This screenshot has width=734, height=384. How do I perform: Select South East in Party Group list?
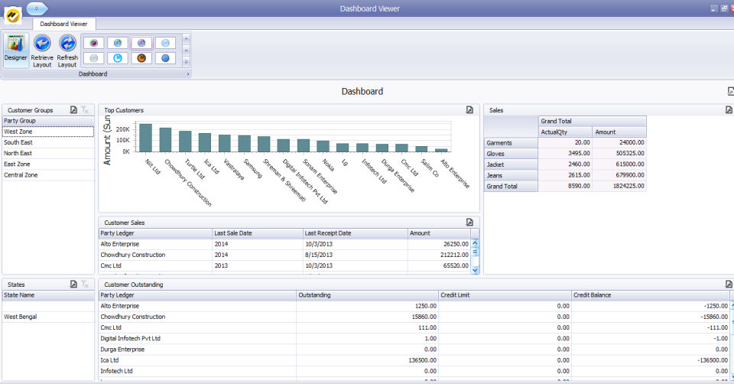click(x=18, y=142)
